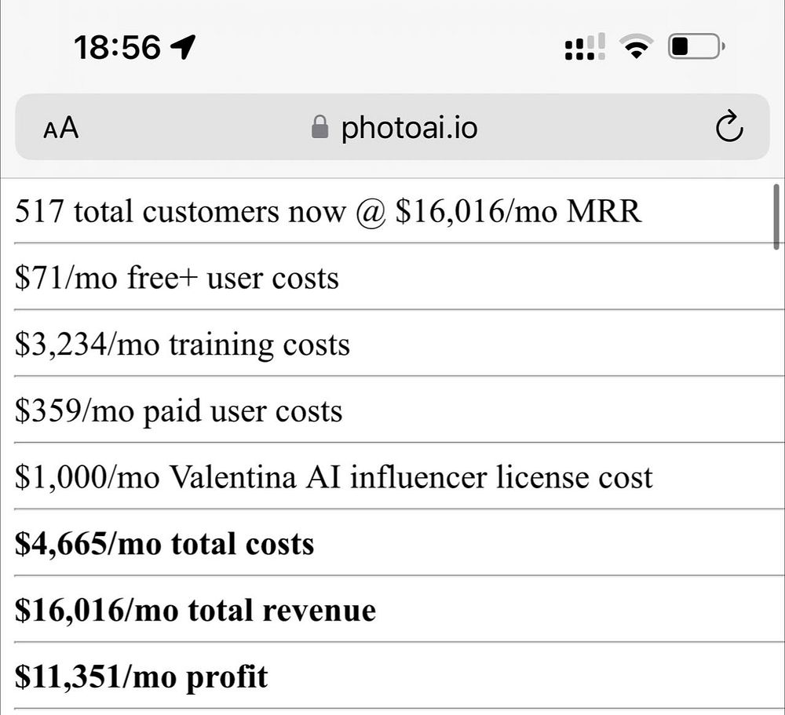Select the $16,016/mo total revenue row

(x=195, y=611)
